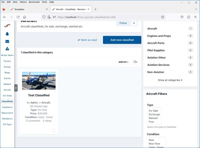Open the Test Classified aircraft thumbnail

coord(39,81)
